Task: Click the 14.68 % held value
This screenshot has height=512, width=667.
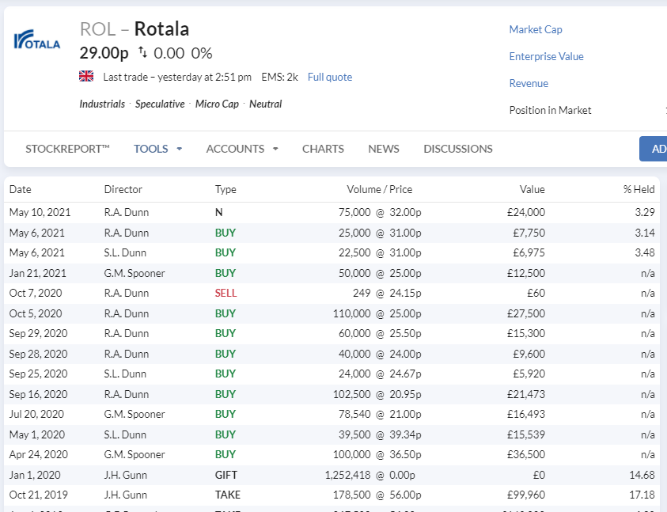Action: [x=642, y=475]
